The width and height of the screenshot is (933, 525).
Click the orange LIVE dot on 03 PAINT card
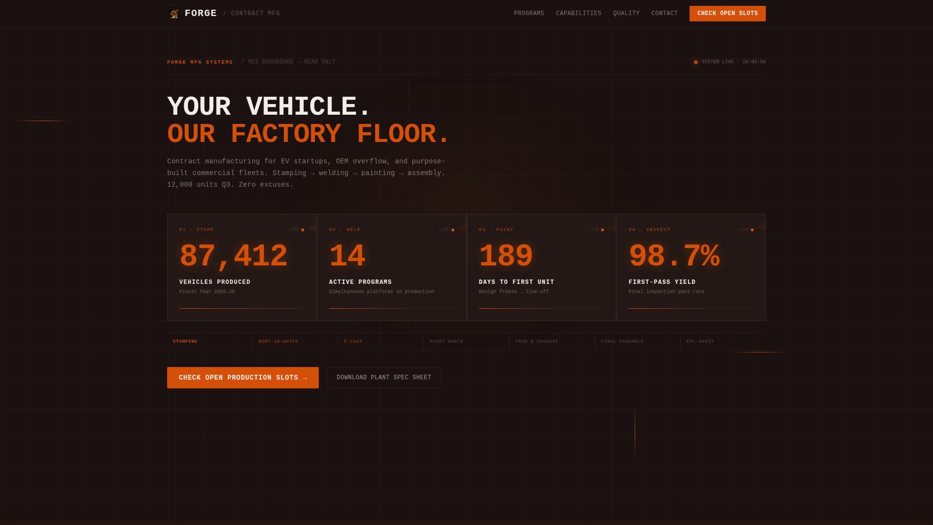(x=602, y=229)
